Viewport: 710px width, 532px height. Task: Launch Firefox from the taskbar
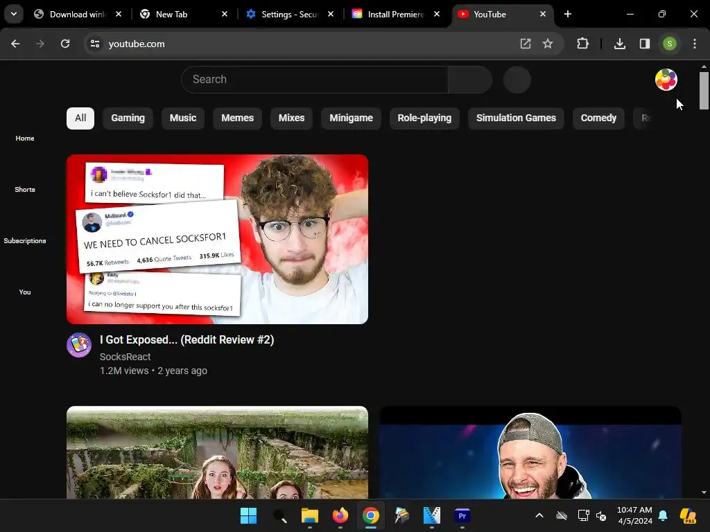(340, 515)
